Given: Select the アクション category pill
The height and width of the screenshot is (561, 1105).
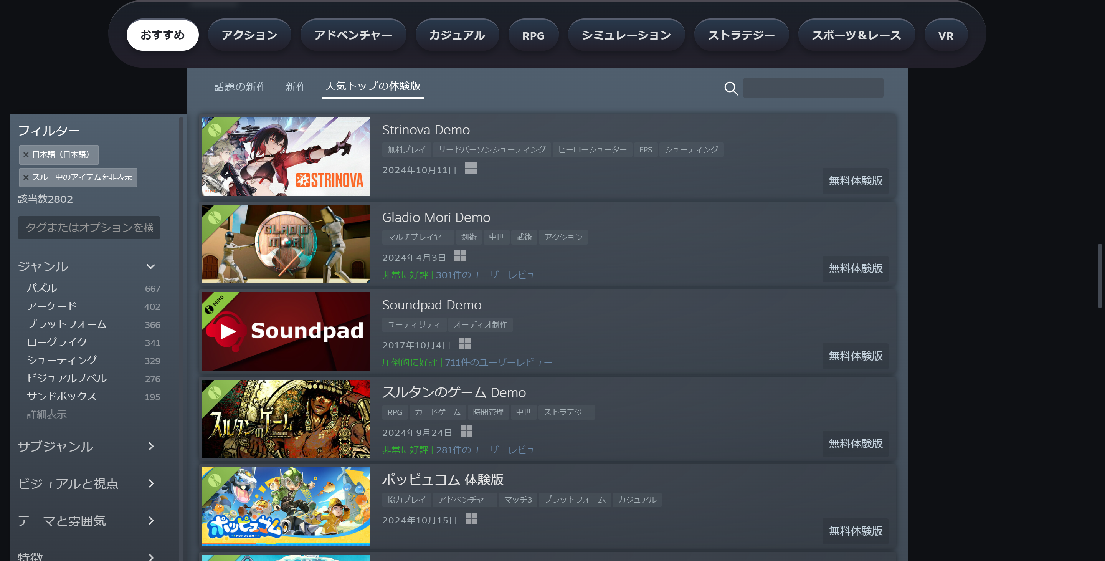Looking at the screenshot, I should tap(249, 35).
